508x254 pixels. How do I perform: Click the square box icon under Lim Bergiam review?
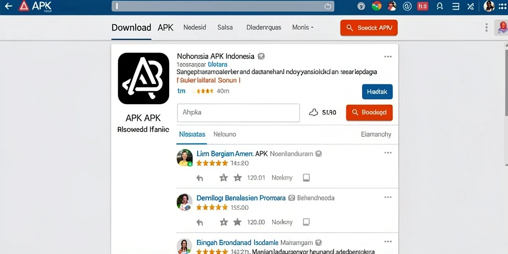pyautogui.click(x=306, y=178)
